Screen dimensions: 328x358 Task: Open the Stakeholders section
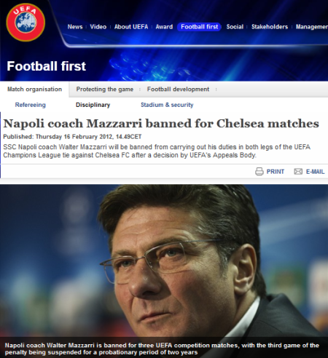270,27
